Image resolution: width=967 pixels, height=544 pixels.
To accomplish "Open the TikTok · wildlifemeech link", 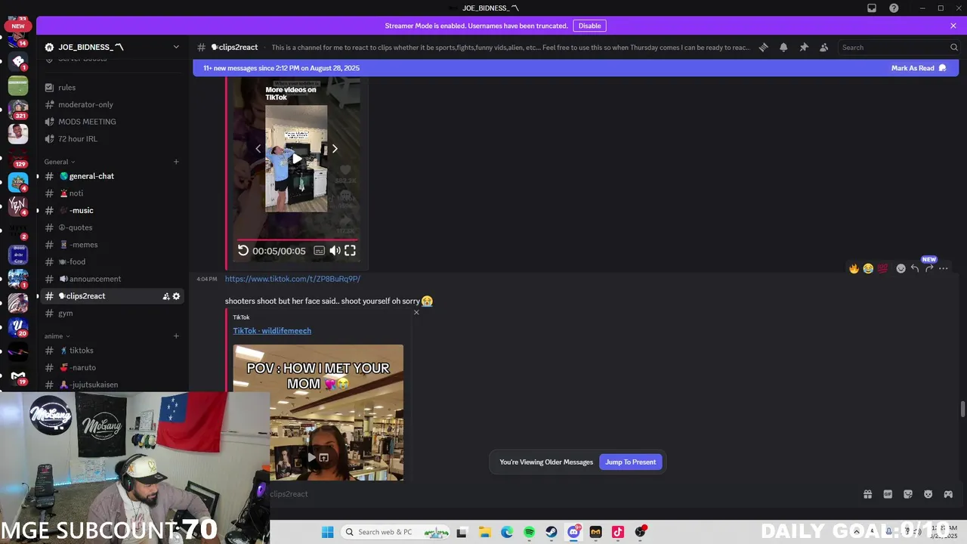I will 272,331.
